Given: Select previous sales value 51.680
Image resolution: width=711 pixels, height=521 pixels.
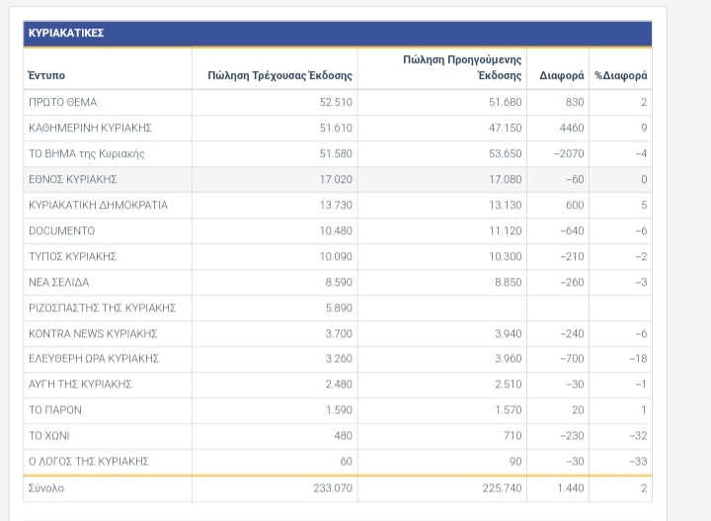Looking at the screenshot, I should [x=506, y=102].
